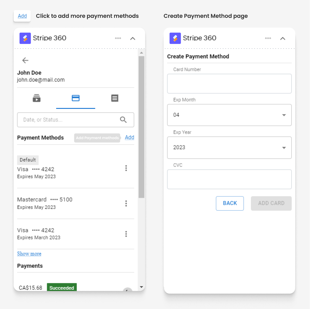Open the Exp Month dropdown
This screenshot has width=310, height=309.
[229, 115]
